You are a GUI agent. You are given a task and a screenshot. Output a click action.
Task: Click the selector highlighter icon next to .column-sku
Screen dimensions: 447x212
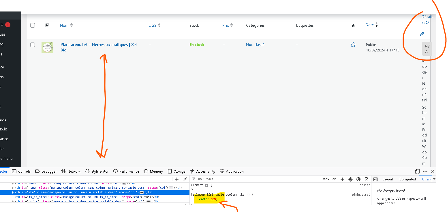[248, 195]
